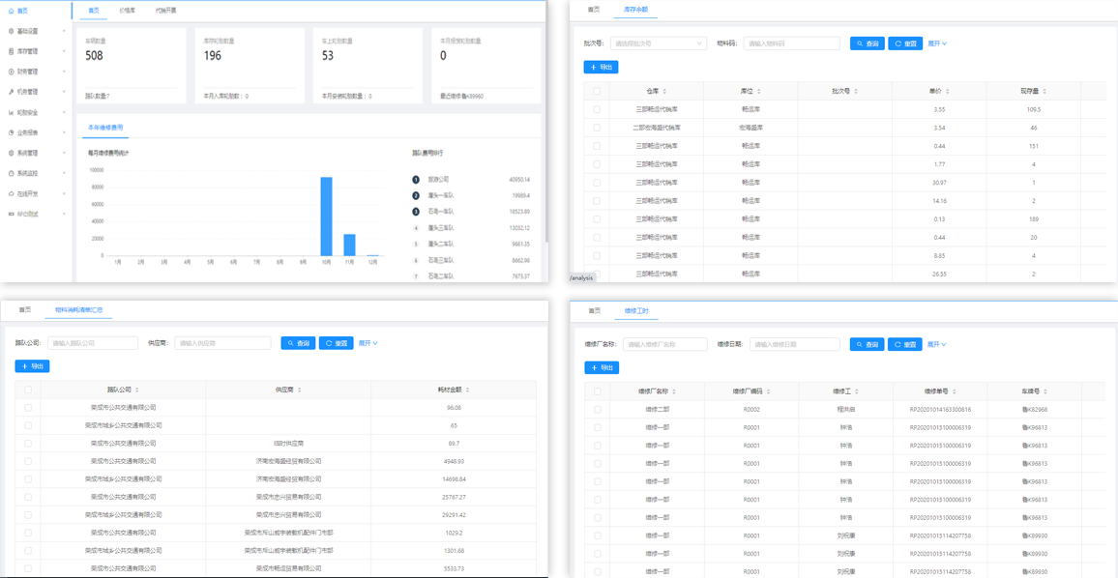Expand 展开 filters in 维修工时 panel
This screenshot has height=578, width=1118.
coord(937,344)
